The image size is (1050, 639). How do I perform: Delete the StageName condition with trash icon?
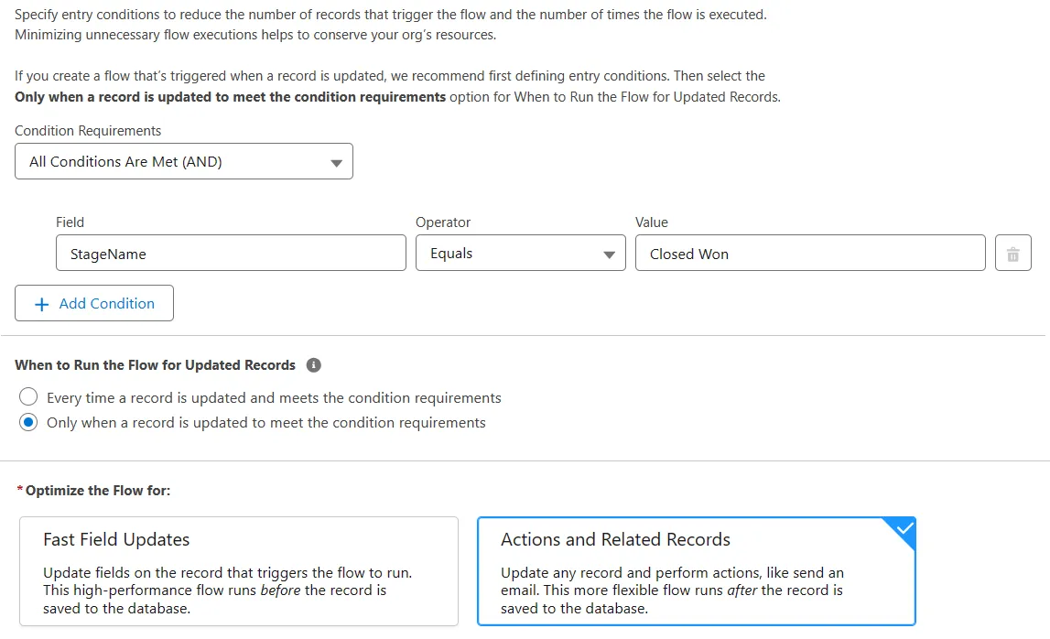tap(1012, 254)
